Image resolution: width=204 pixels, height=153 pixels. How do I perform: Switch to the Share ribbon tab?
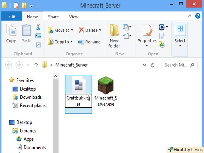(x=53, y=17)
